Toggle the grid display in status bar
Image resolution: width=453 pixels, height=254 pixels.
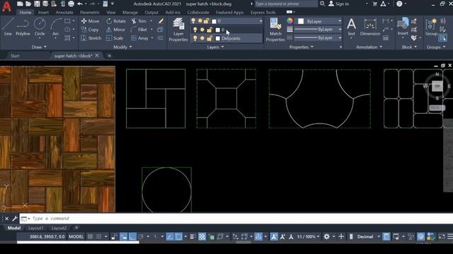tap(91, 236)
